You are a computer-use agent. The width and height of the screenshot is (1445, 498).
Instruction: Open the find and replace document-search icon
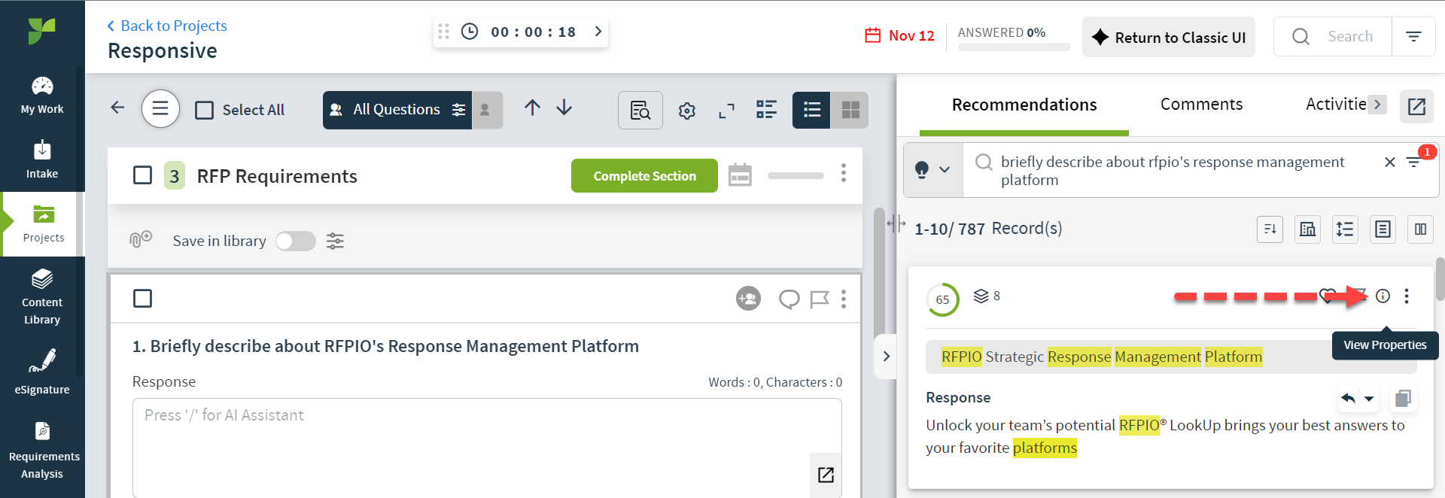point(640,111)
